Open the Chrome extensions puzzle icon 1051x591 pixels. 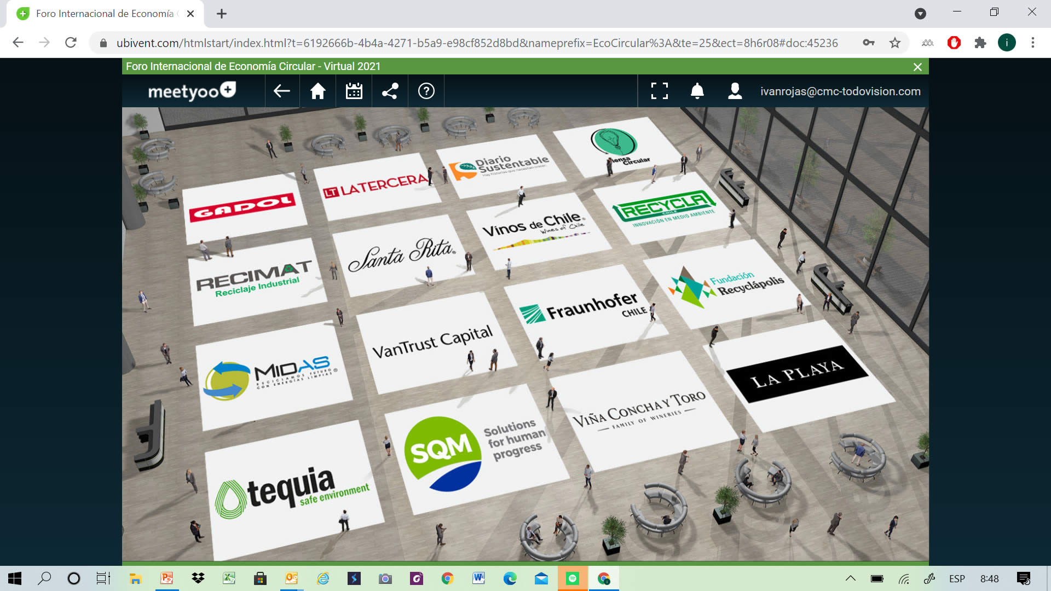pos(980,43)
